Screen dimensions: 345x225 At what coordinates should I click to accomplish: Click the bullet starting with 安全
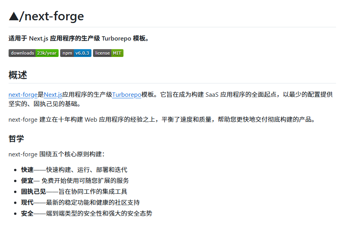(x=87, y=213)
